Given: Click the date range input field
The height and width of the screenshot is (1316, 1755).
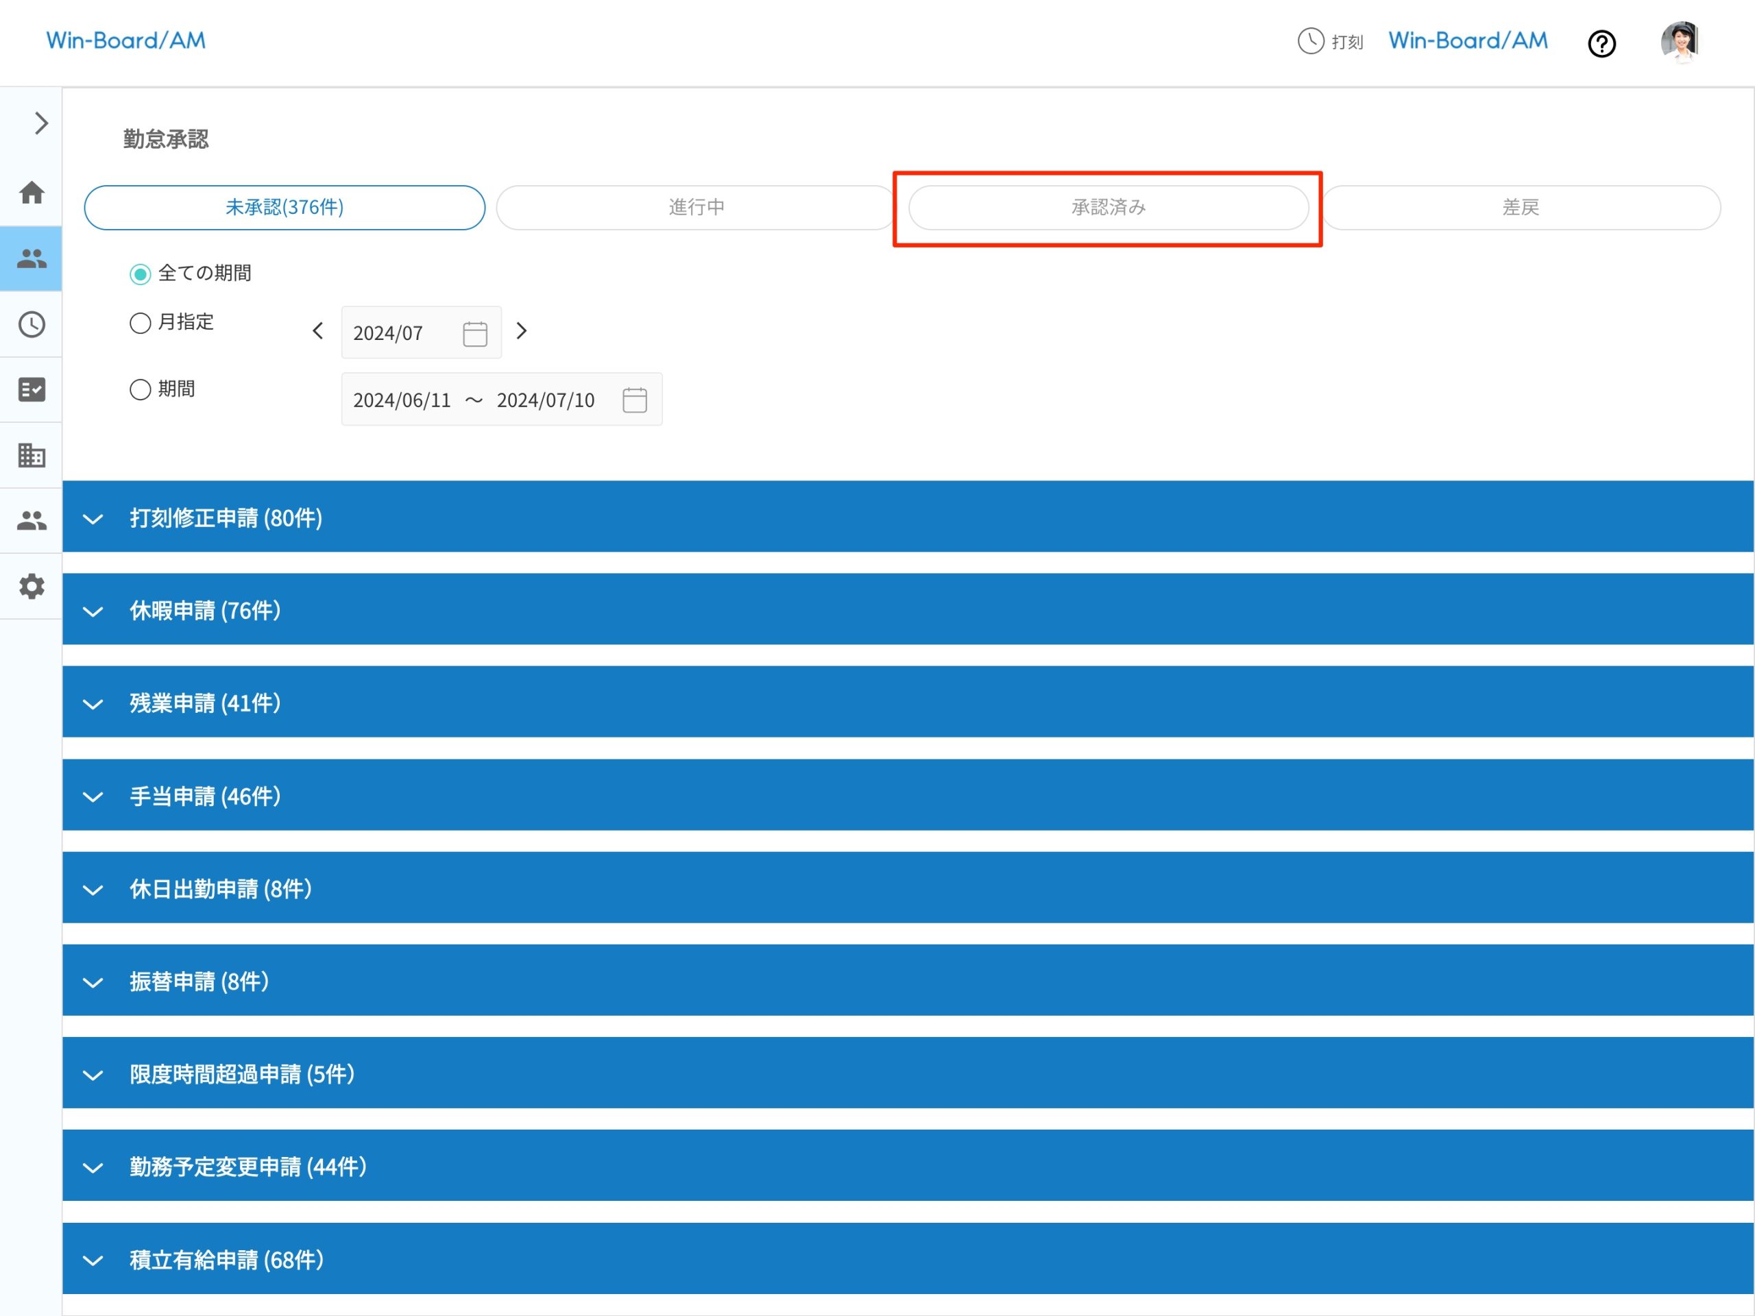Looking at the screenshot, I should [x=474, y=400].
